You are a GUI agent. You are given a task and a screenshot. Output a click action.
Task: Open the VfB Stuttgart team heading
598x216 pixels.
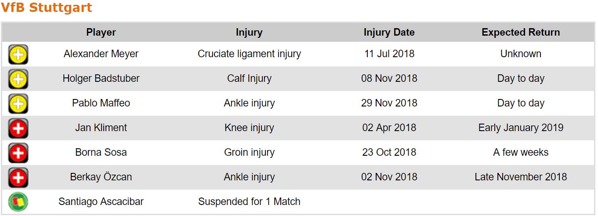tap(46, 8)
